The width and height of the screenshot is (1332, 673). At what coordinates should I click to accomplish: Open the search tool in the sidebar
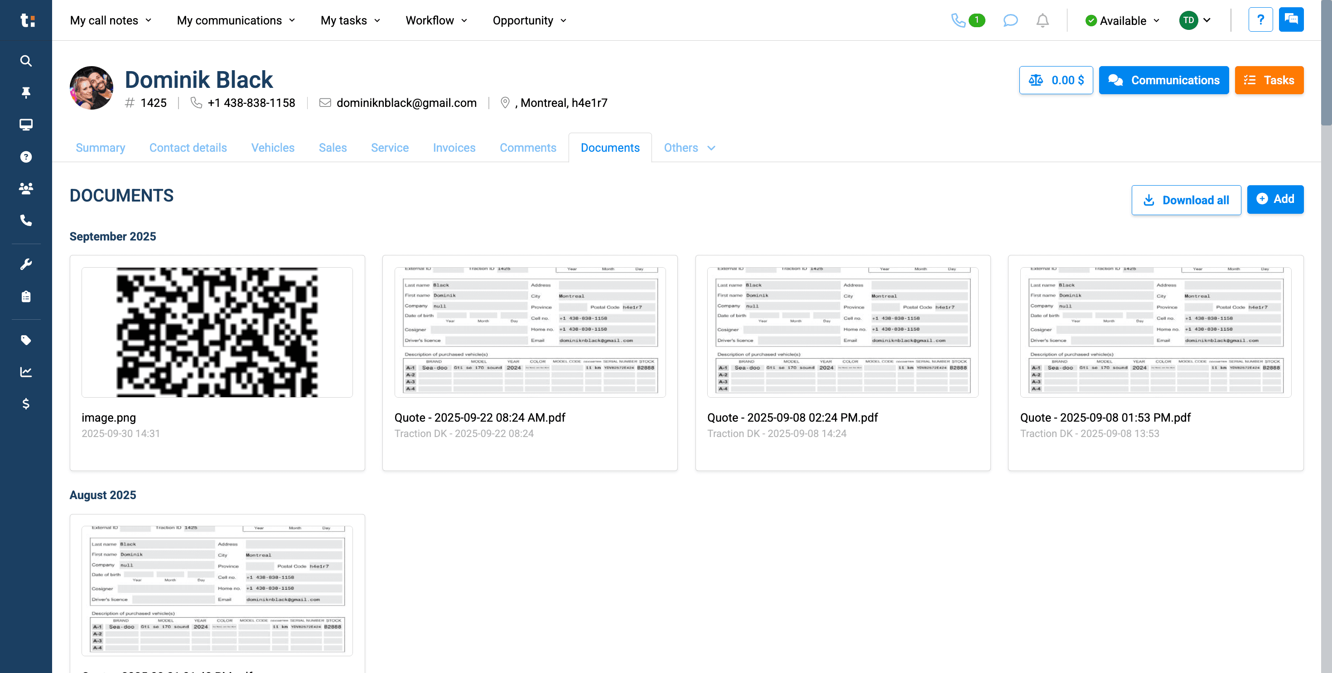tap(26, 61)
